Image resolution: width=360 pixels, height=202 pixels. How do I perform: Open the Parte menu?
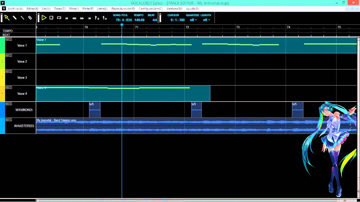coord(88,9)
